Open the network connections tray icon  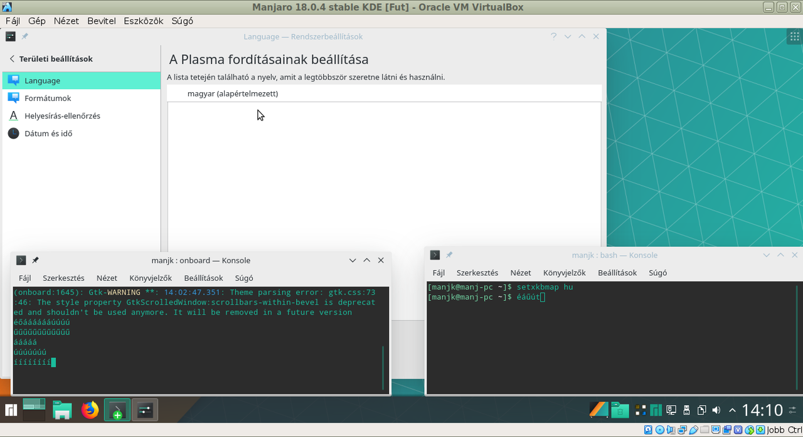[x=671, y=410]
